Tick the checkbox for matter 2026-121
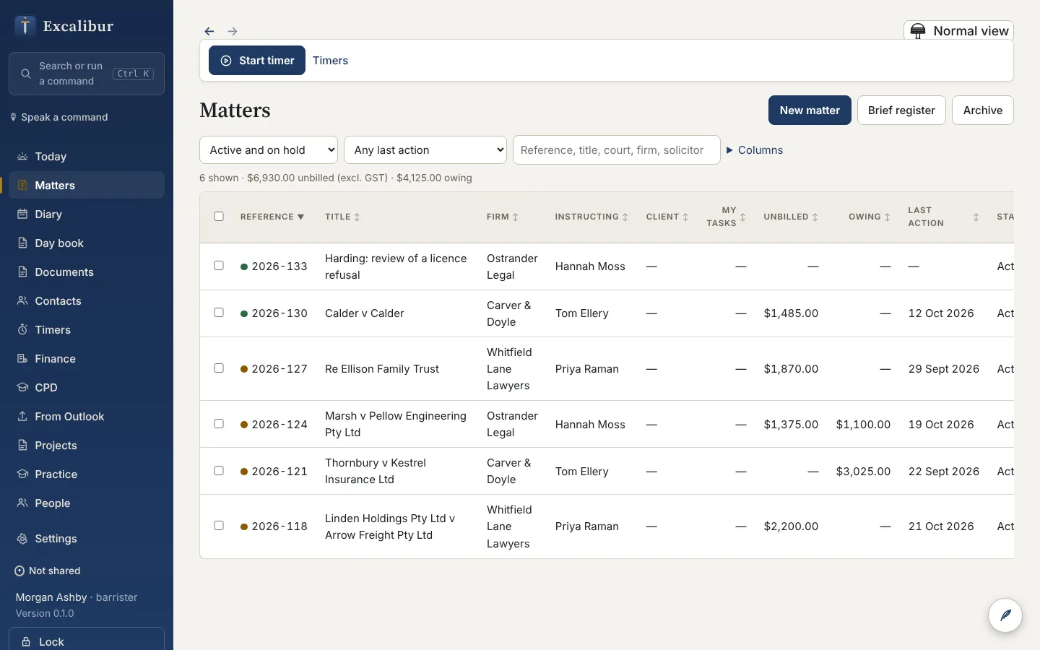 (x=219, y=471)
